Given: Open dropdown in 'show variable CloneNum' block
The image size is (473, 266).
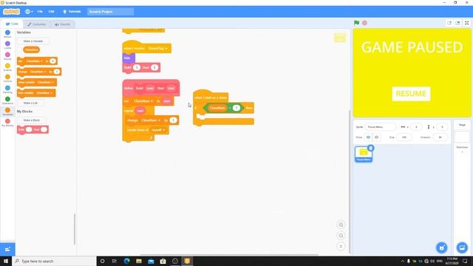Looking at the screenshot, I should (45, 82).
